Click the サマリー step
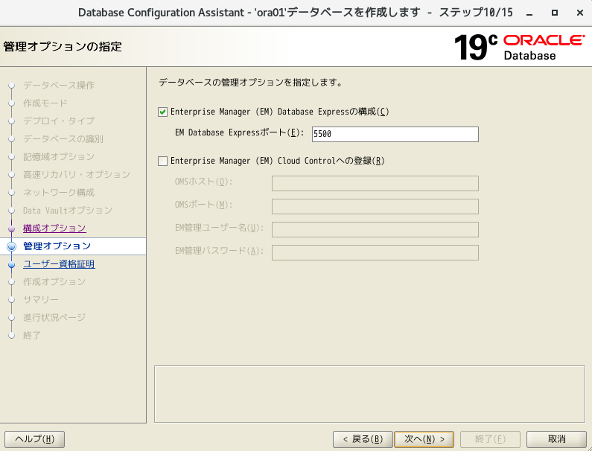The width and height of the screenshot is (592, 451). coord(41,300)
